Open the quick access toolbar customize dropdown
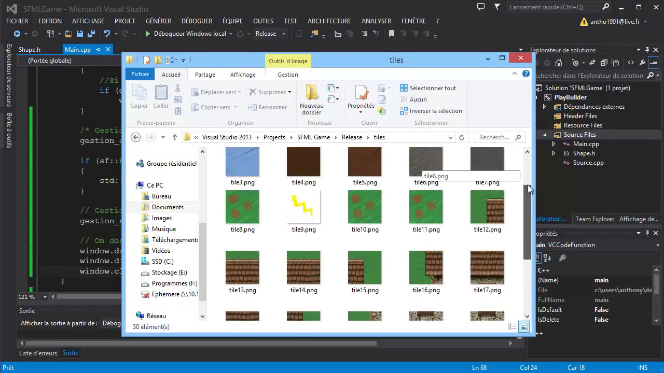 [x=183, y=61]
